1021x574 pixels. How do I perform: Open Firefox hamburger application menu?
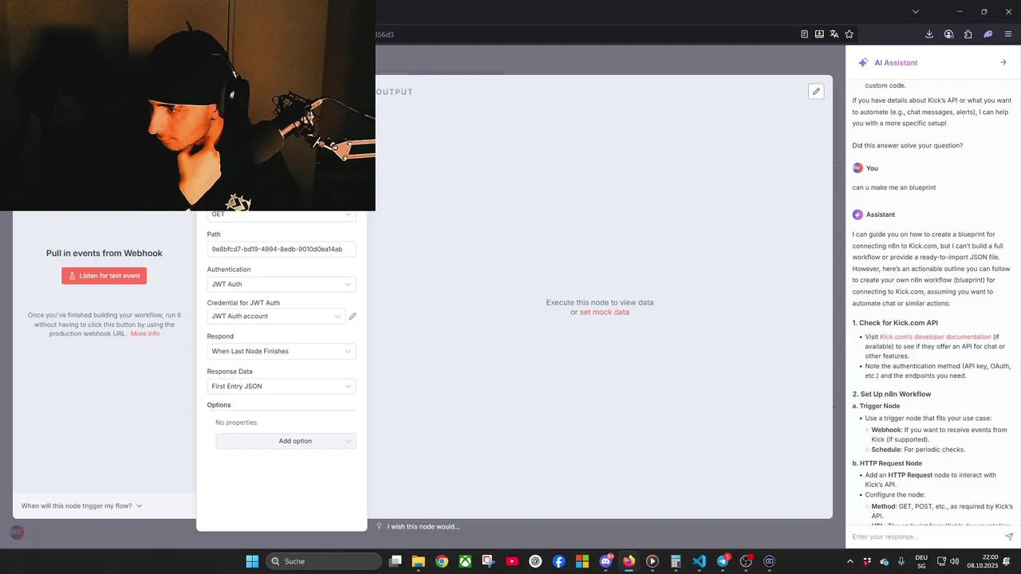coord(1008,34)
